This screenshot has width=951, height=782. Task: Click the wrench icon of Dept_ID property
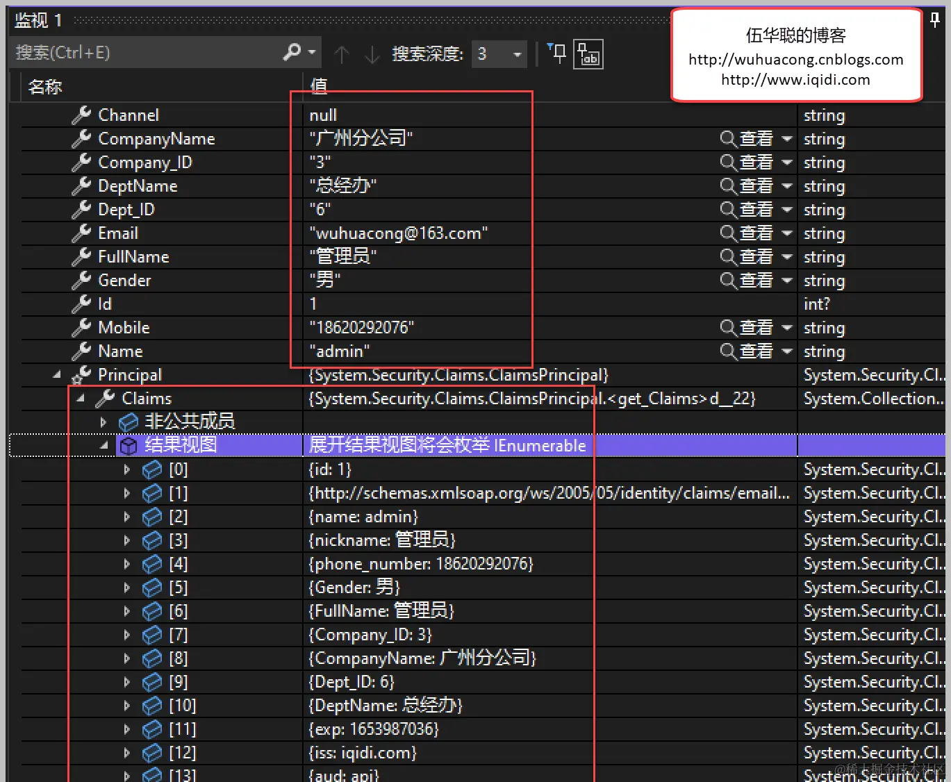(x=81, y=209)
